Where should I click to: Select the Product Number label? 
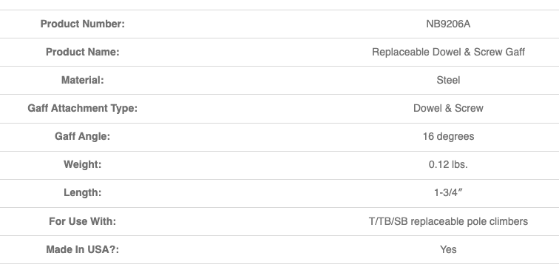(x=82, y=24)
